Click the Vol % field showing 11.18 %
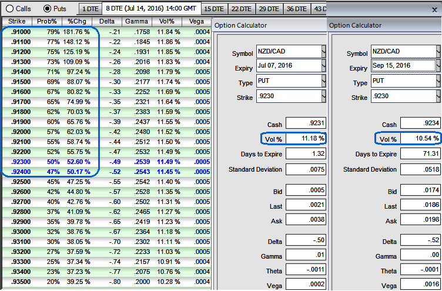Screen dimensions: 442x291 tap(305, 139)
